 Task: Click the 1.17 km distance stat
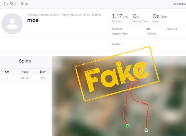tap(120, 18)
